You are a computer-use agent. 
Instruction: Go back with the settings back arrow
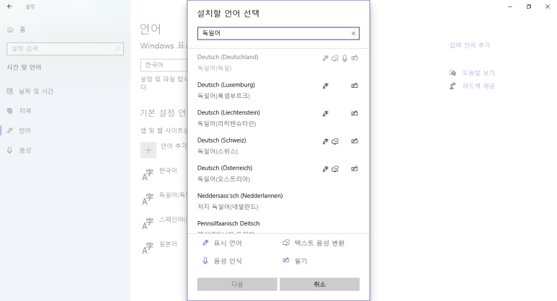point(9,6)
